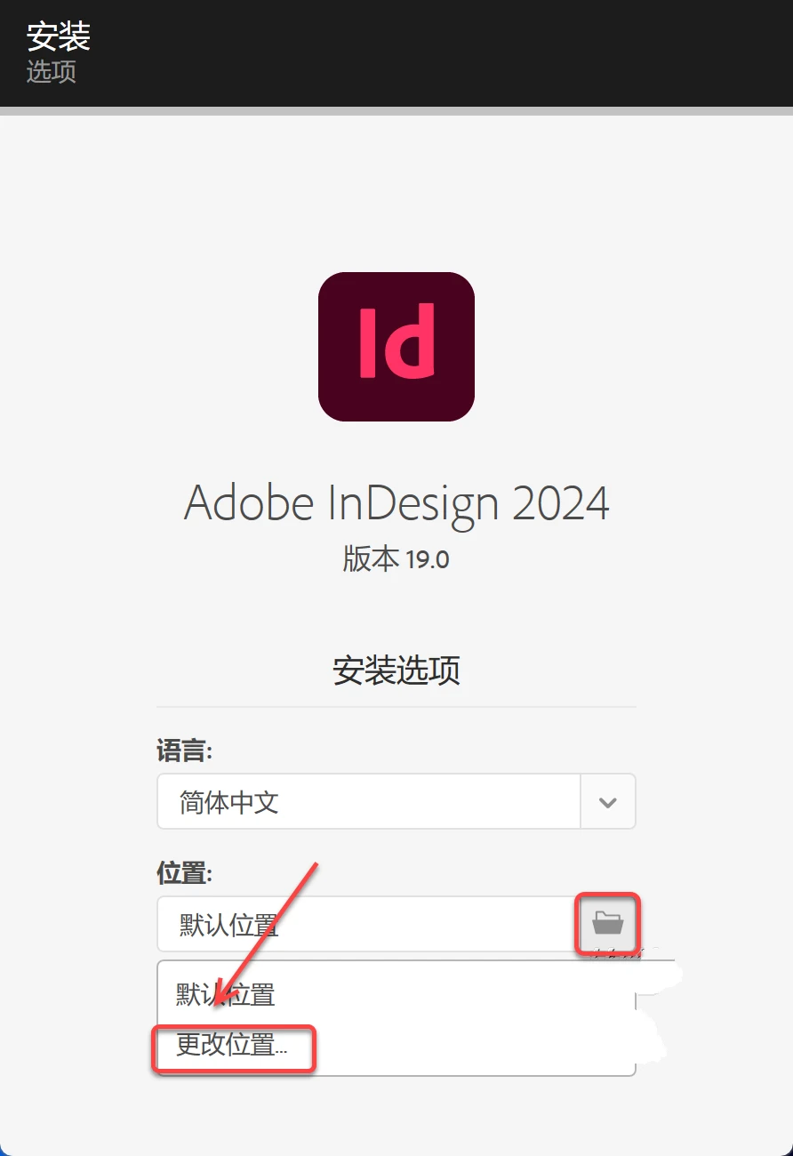Choose 更改位置... from the location menu
Viewport: 793px width, 1156px height.
pos(232,1045)
